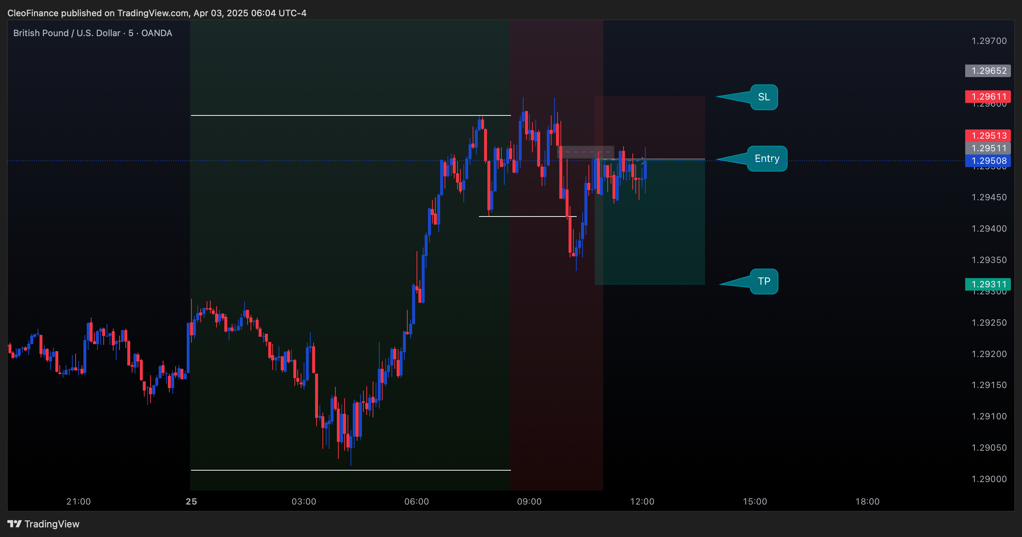
Task: Click the 25 date axis label
Action: 191,502
